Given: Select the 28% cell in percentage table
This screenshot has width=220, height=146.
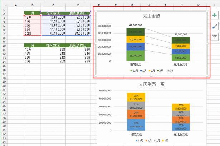Looking at the screenshot, I should pyautogui.click(x=78, y=49).
